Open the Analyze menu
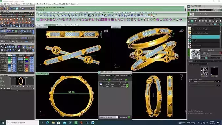 click(51, 4)
